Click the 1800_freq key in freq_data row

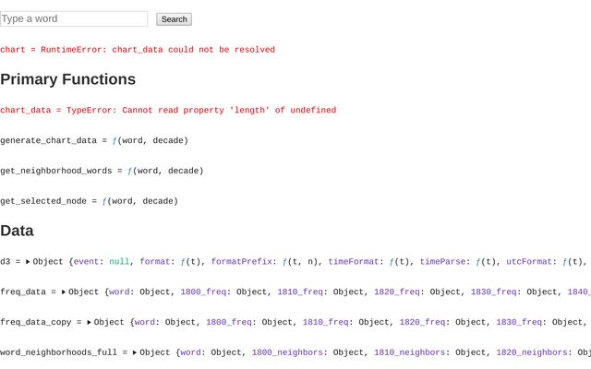click(x=203, y=292)
